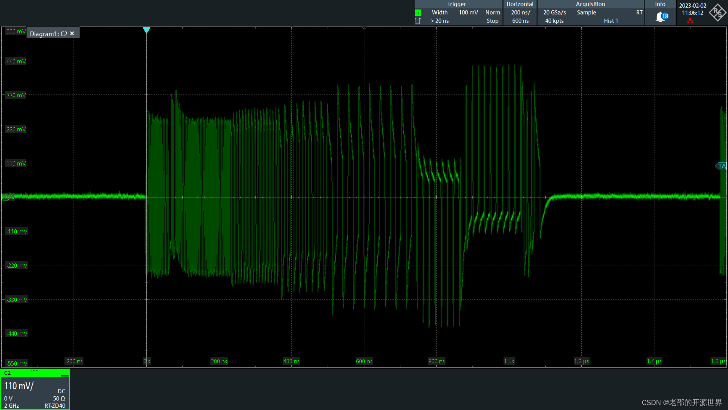The image size is (728, 410).
Task: Click the 2 GHz bandwidth value
Action: tap(12, 406)
